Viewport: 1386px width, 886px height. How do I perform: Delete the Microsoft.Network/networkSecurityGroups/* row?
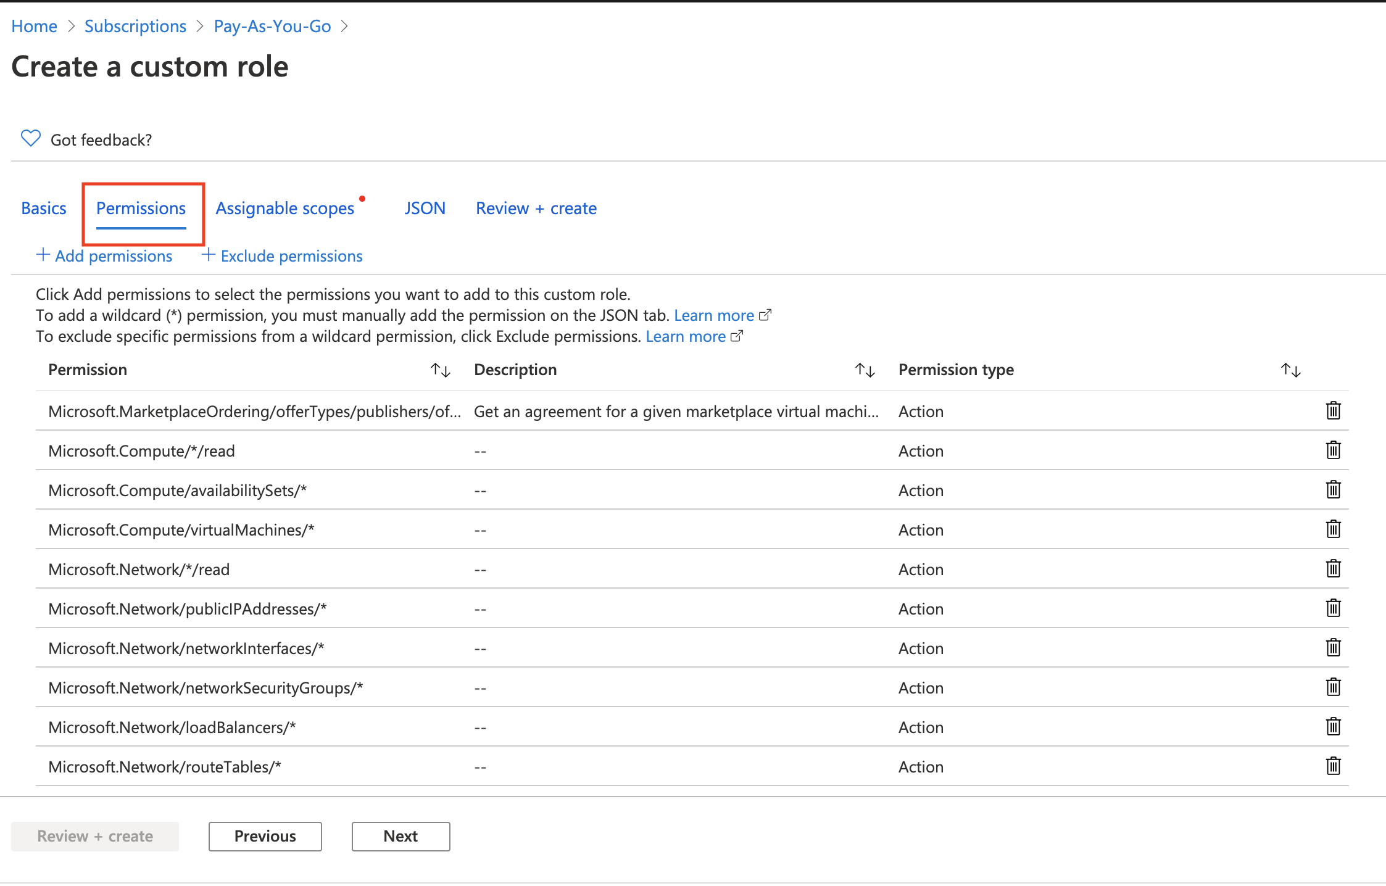pyautogui.click(x=1333, y=687)
